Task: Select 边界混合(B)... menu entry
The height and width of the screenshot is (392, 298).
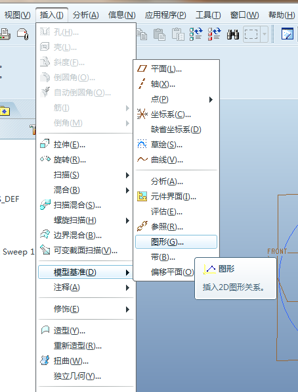Action: point(86,235)
